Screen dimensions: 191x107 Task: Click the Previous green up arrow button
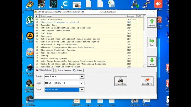pyautogui.click(x=152, y=23)
